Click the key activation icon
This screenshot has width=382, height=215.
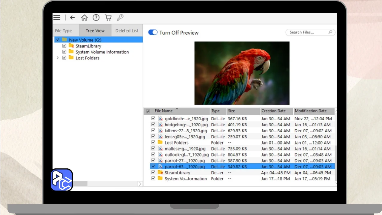(120, 18)
